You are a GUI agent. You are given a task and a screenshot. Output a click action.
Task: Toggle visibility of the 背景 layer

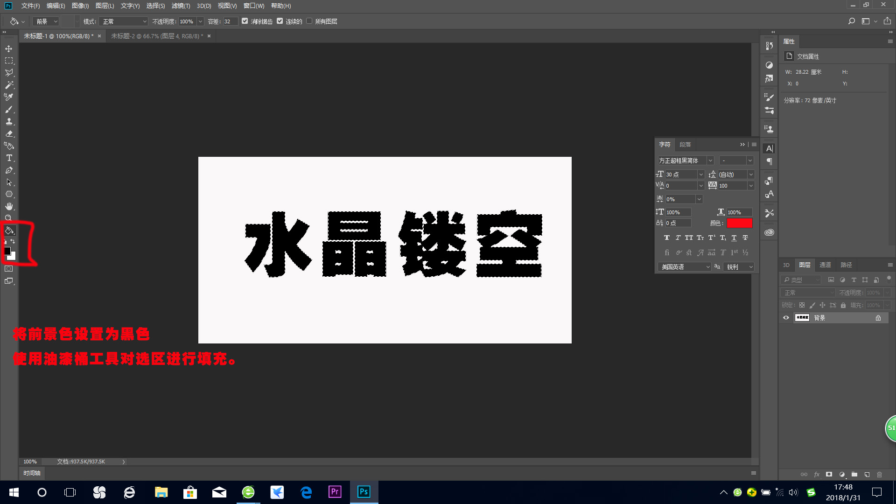coord(786,317)
